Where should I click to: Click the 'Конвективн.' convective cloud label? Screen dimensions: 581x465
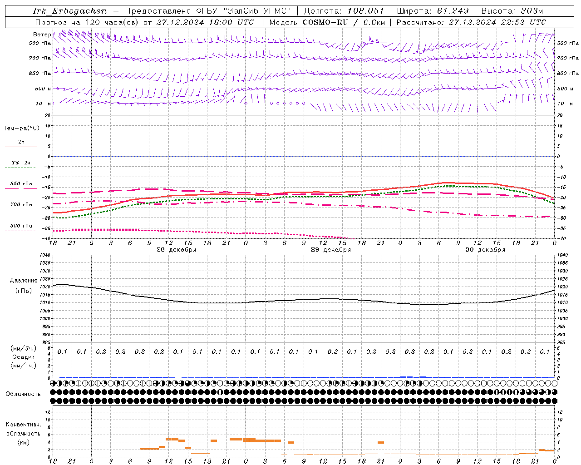(23, 425)
